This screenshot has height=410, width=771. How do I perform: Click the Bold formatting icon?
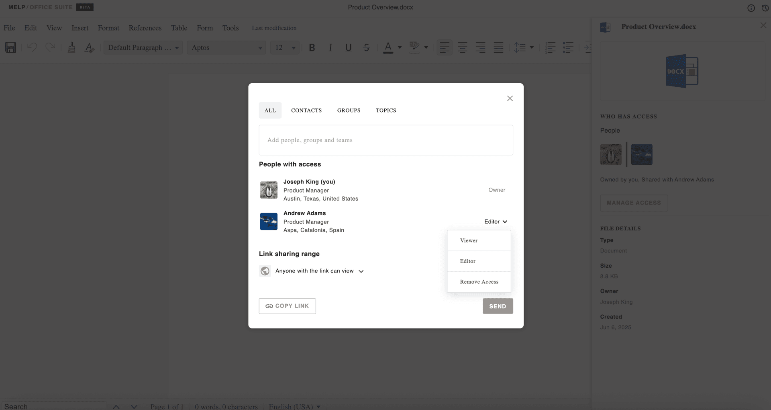point(312,47)
